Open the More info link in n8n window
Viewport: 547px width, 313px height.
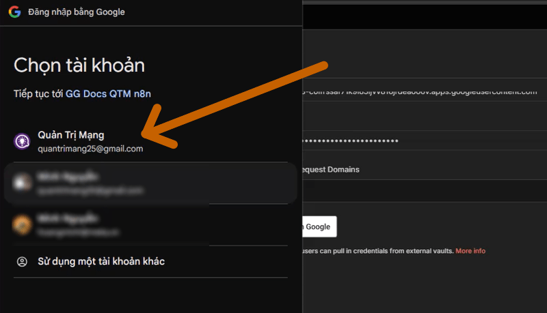[470, 251]
